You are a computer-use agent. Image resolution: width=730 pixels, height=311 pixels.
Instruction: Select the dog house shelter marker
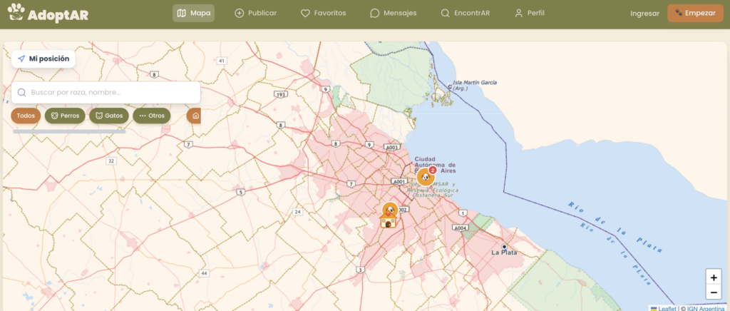[388, 223]
